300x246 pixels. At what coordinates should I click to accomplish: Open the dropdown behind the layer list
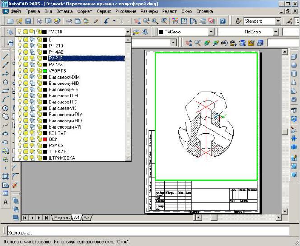pos(173,43)
